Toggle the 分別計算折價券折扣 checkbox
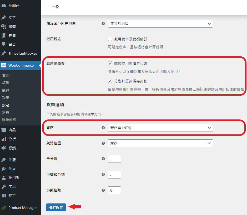 click(x=110, y=81)
